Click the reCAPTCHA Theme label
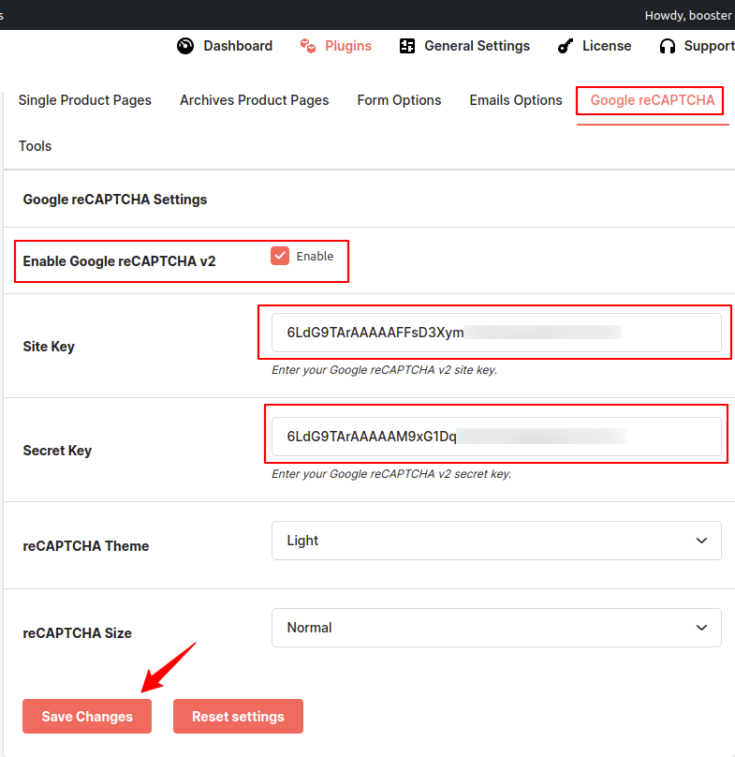Viewport: 735px width, 757px height. point(86,546)
